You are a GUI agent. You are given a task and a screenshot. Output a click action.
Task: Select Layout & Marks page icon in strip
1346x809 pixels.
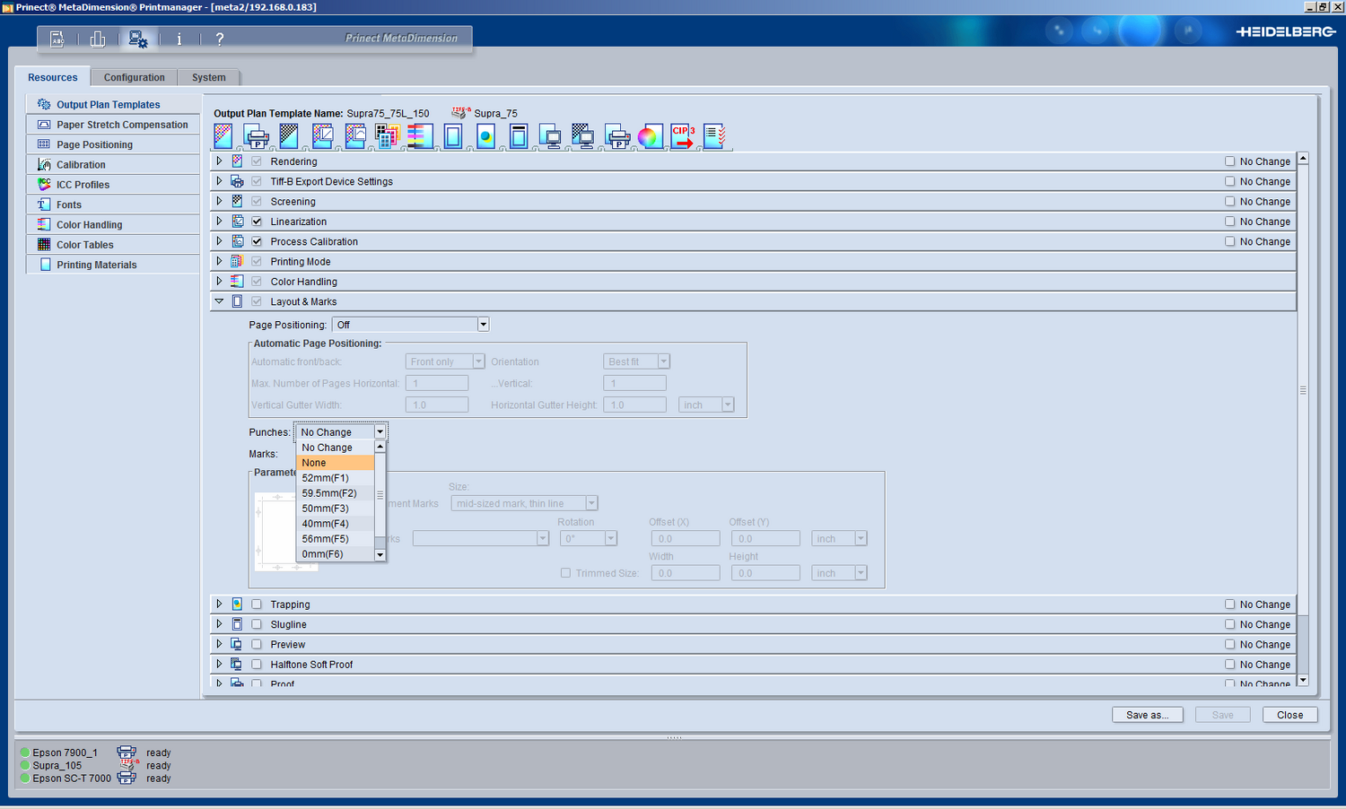click(453, 136)
